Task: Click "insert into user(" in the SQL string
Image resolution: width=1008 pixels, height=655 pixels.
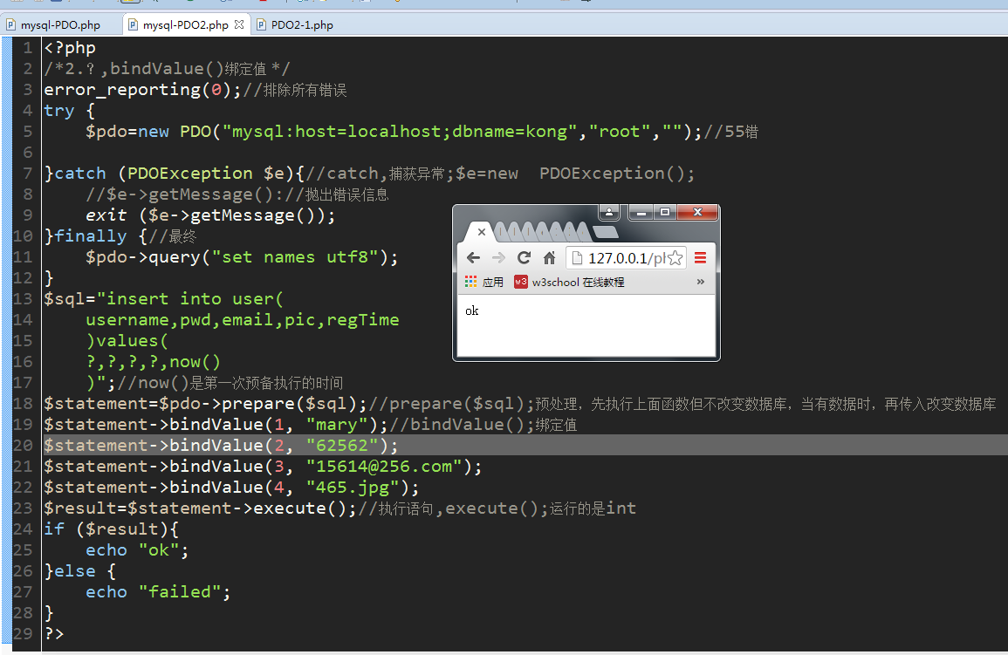Action: (195, 298)
